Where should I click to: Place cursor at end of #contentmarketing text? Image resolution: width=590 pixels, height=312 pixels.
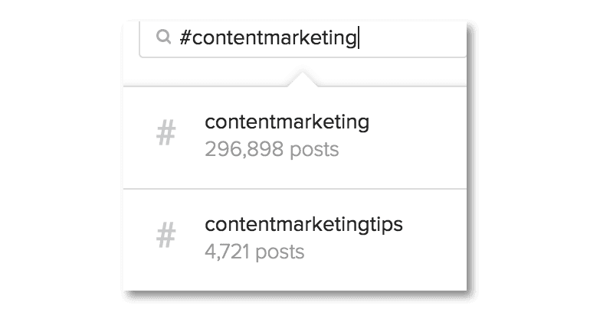(358, 38)
